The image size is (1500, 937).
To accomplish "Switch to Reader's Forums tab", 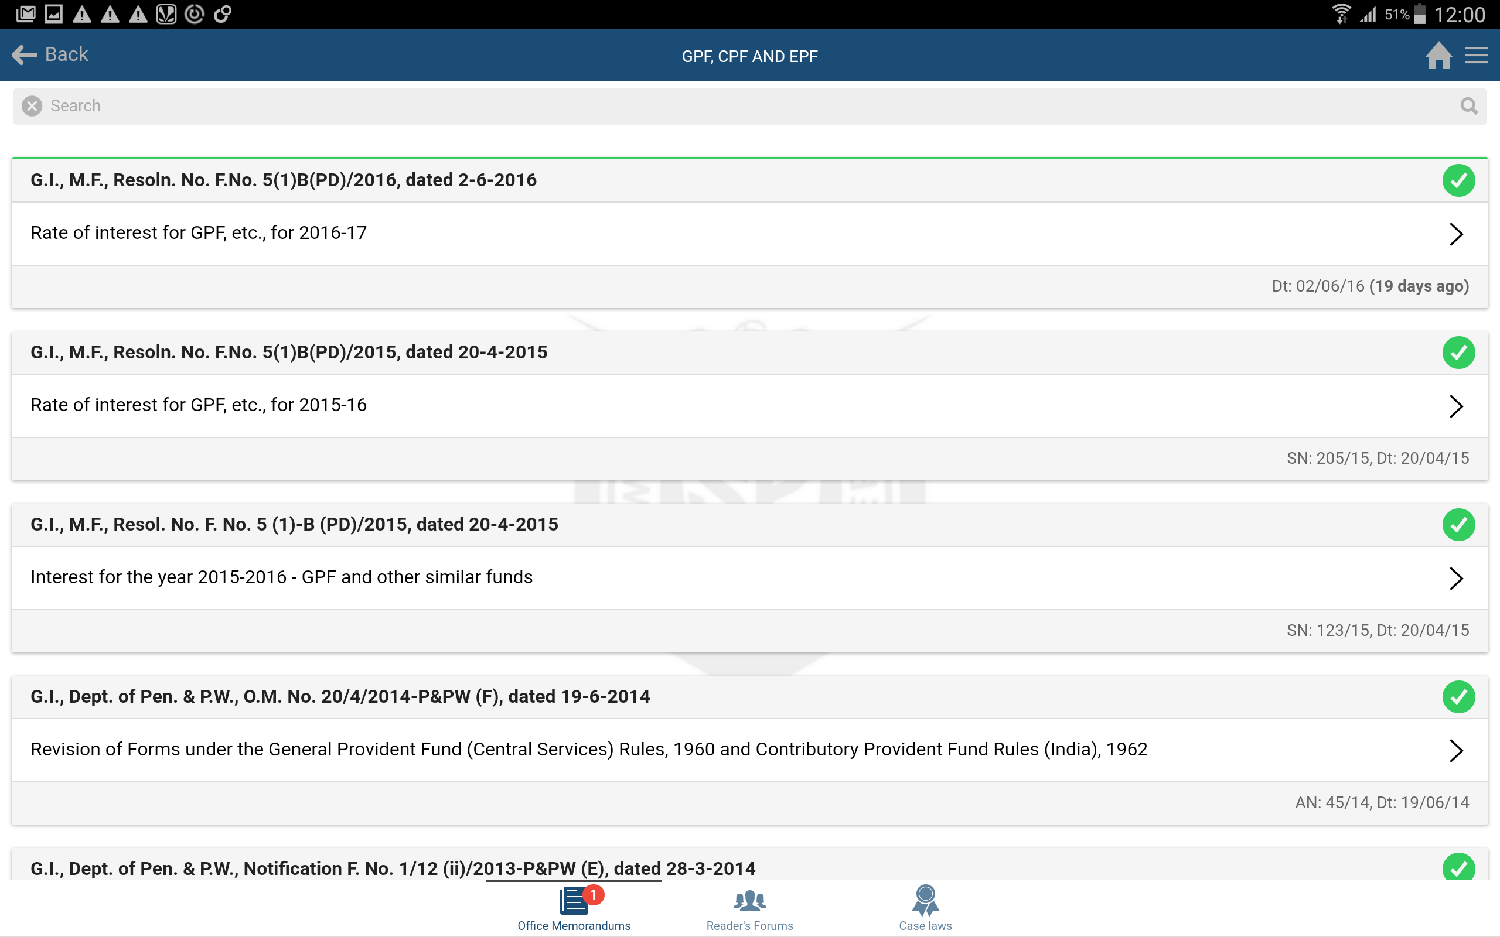I will click(x=749, y=909).
